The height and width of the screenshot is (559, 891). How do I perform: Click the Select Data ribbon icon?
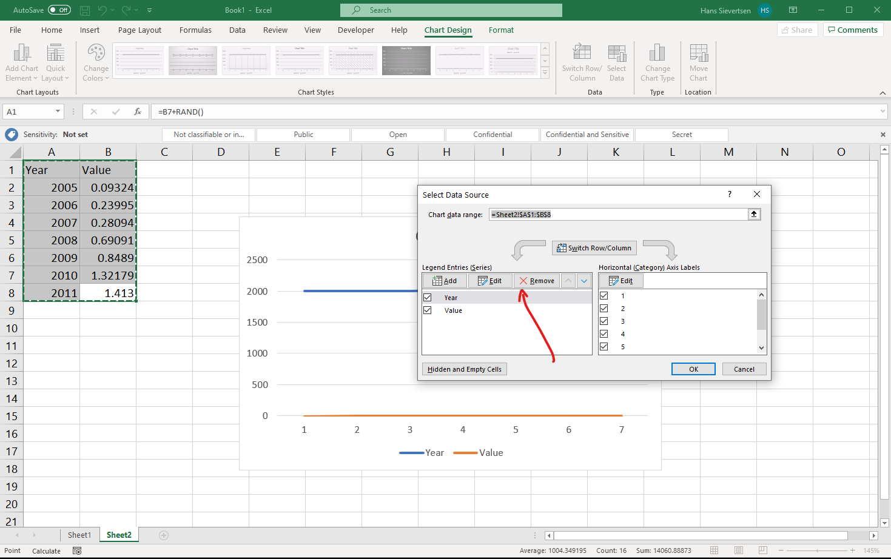click(x=617, y=53)
